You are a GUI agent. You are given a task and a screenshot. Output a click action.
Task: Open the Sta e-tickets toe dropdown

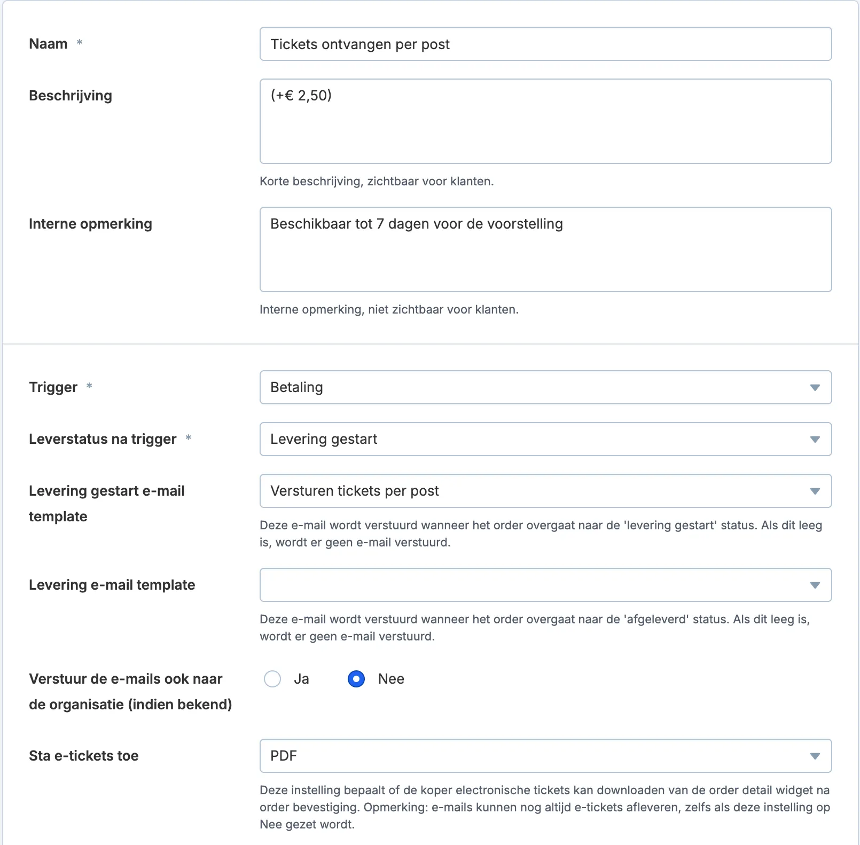click(x=545, y=756)
